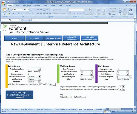Open Edge Server Antispam dropdown
The image size is (137, 114).
tap(40, 82)
